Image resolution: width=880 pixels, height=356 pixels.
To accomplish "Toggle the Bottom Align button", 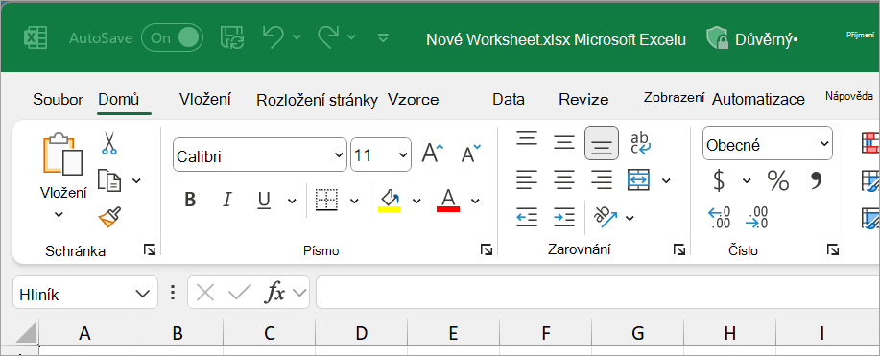I will coord(602,143).
